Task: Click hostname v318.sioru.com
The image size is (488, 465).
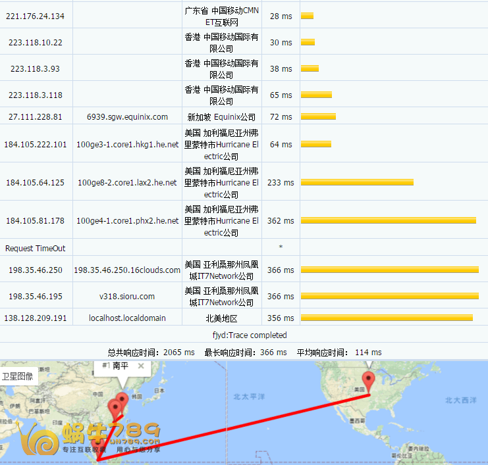Action: (x=127, y=297)
